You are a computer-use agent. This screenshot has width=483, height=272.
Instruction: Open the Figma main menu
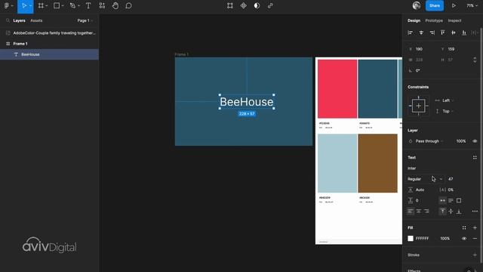[8, 5]
